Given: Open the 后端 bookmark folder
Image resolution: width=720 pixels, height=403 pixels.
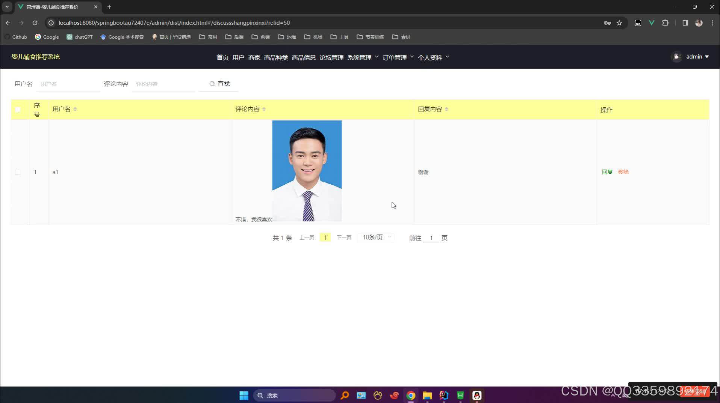Looking at the screenshot, I should click(234, 37).
